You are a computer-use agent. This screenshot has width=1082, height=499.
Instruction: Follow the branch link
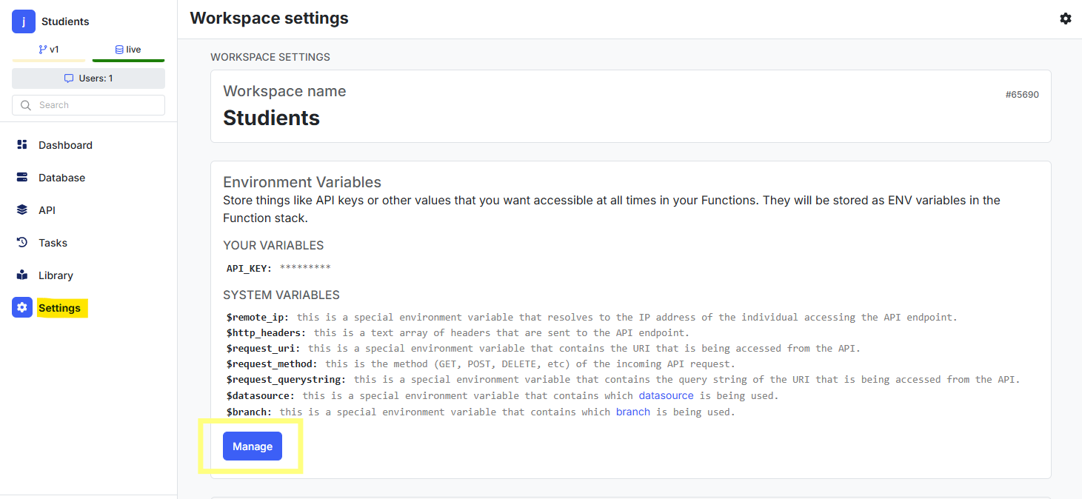(632, 412)
